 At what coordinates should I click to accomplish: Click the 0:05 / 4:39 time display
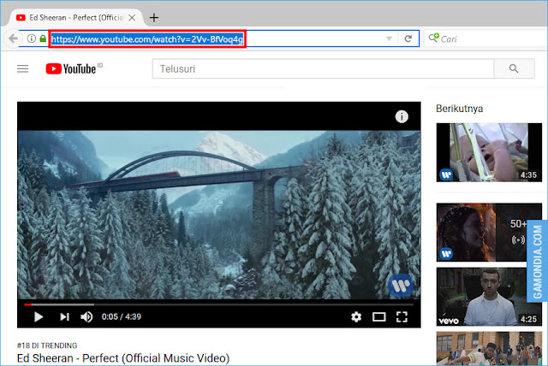122,316
